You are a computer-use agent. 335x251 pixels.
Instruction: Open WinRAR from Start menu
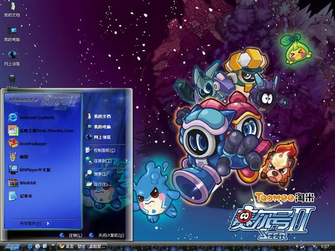(x=22, y=183)
